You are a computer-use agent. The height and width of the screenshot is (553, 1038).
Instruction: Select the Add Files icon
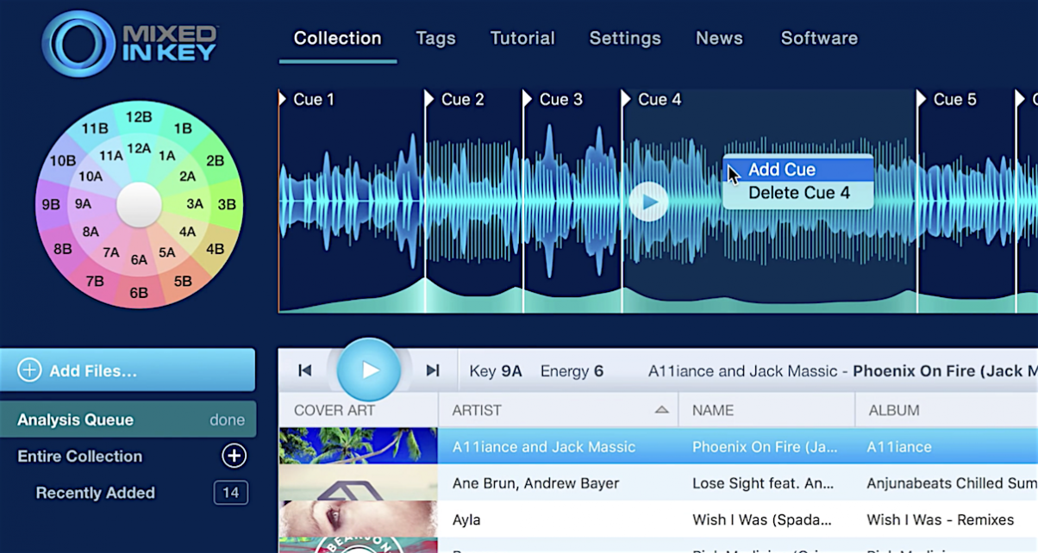click(x=30, y=370)
